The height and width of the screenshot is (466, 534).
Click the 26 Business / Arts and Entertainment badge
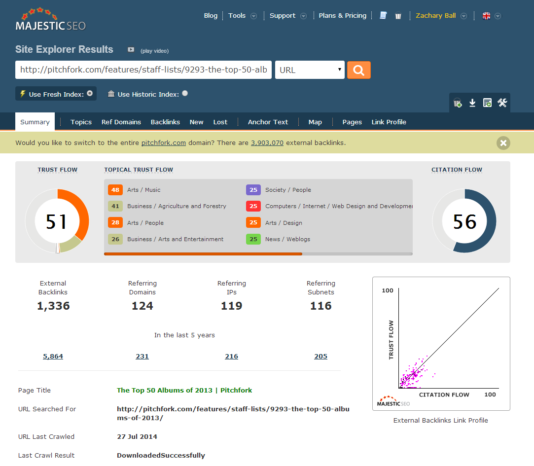point(115,239)
